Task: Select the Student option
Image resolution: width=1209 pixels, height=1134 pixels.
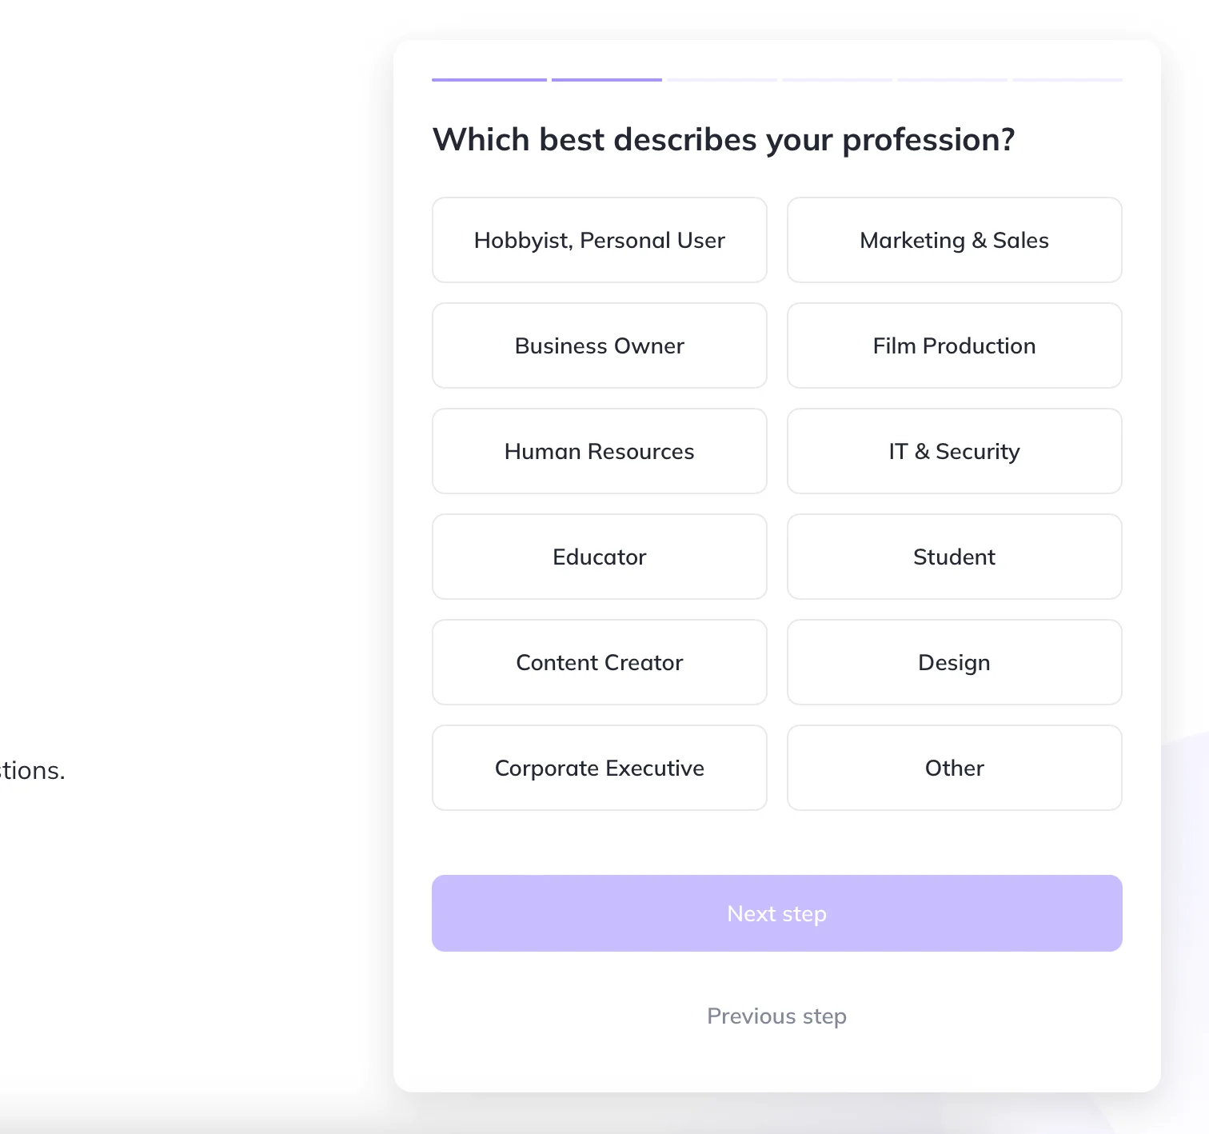Action: tap(954, 557)
